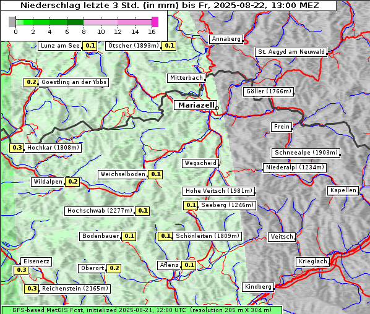Click the Eisenerz label
Viewport: 370px width, 314px height.
coord(36,261)
